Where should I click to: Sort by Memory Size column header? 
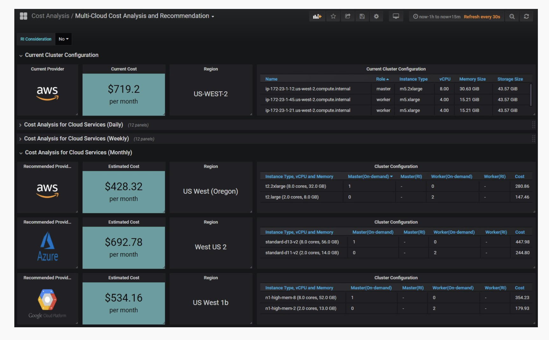click(472, 79)
